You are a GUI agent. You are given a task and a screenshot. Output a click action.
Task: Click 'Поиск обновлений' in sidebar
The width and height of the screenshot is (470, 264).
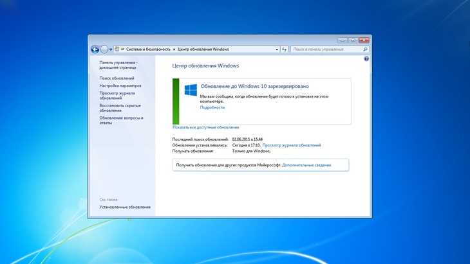point(117,78)
